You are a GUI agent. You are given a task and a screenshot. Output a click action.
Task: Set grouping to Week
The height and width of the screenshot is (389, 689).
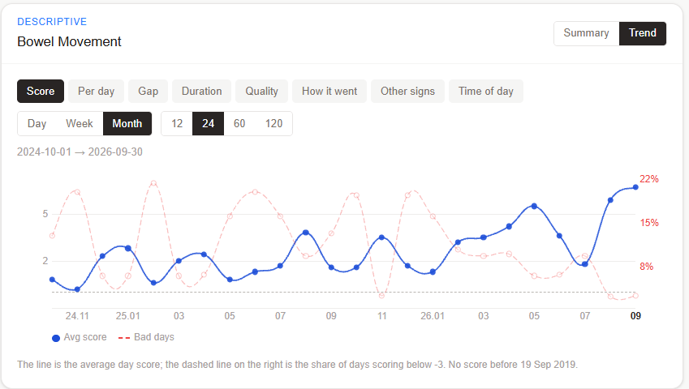click(x=80, y=124)
